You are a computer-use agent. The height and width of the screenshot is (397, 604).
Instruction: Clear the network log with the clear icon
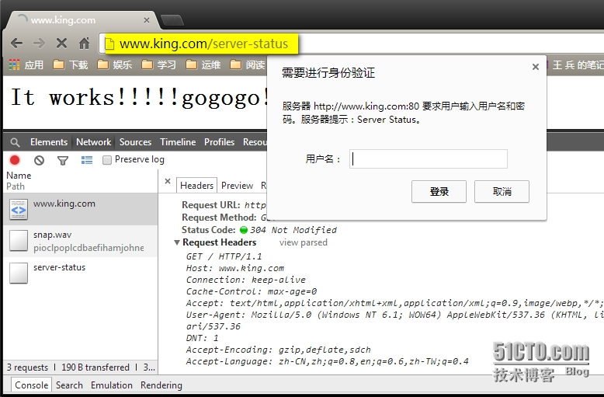tap(39, 160)
